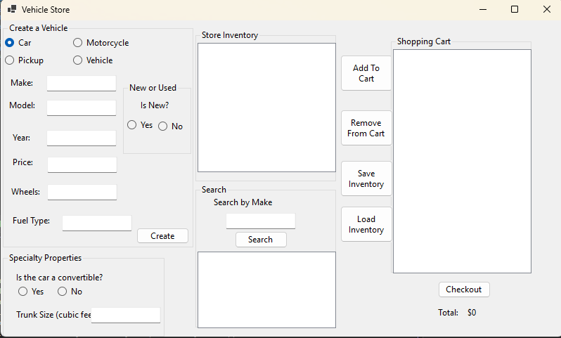Click the Is New? label
This screenshot has height=338, width=561.
pyautogui.click(x=155, y=105)
